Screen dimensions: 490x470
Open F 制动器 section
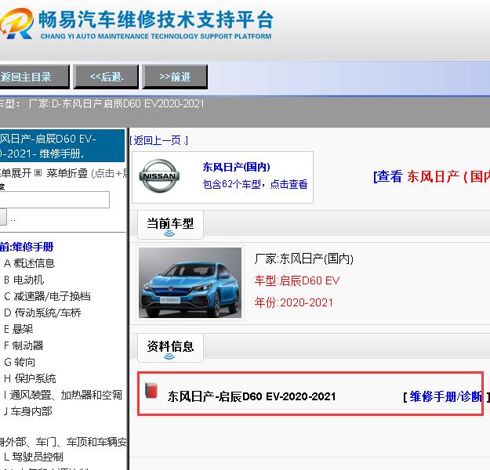click(24, 345)
